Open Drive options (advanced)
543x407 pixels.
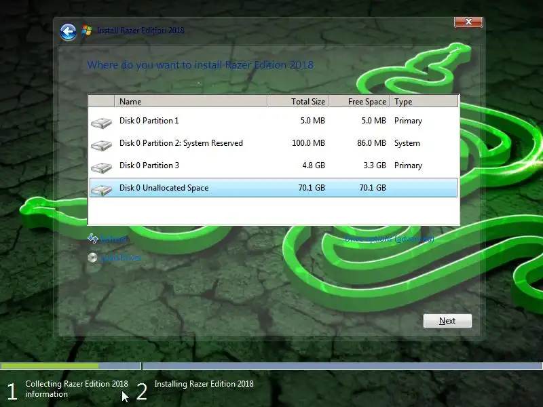tap(389, 239)
